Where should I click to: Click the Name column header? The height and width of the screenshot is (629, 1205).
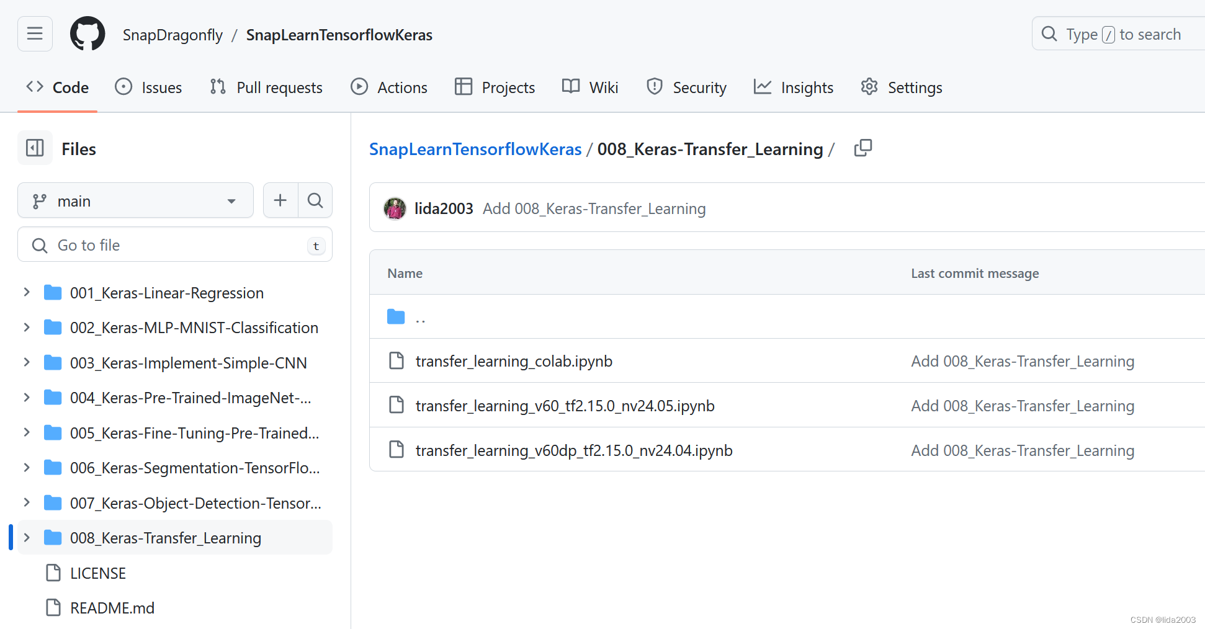(405, 273)
